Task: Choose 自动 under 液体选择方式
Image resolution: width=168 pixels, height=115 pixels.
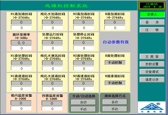Action: click(115, 102)
